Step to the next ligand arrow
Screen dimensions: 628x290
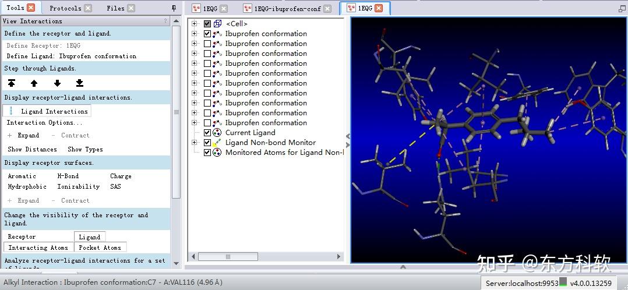(57, 83)
